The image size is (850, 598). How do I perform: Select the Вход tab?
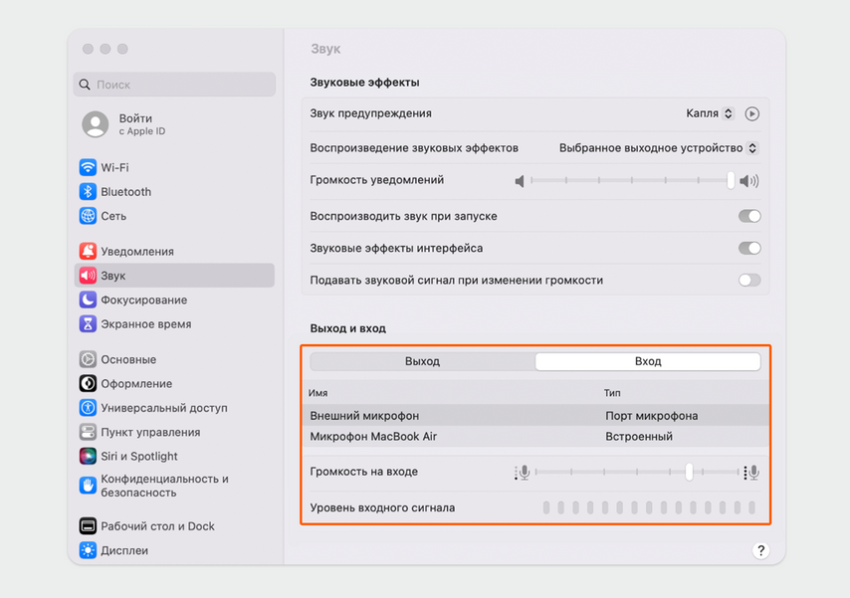pos(648,361)
